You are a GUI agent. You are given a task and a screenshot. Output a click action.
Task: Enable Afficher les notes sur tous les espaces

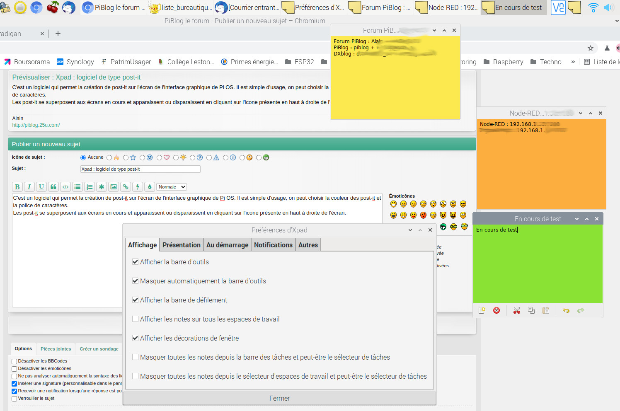click(x=135, y=319)
